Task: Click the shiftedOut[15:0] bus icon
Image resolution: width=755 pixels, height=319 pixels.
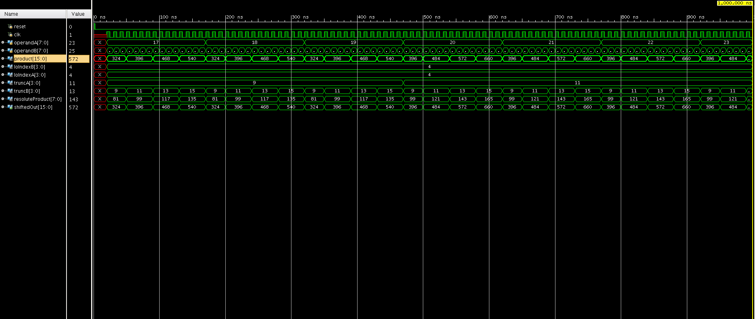Action: click(x=10, y=107)
